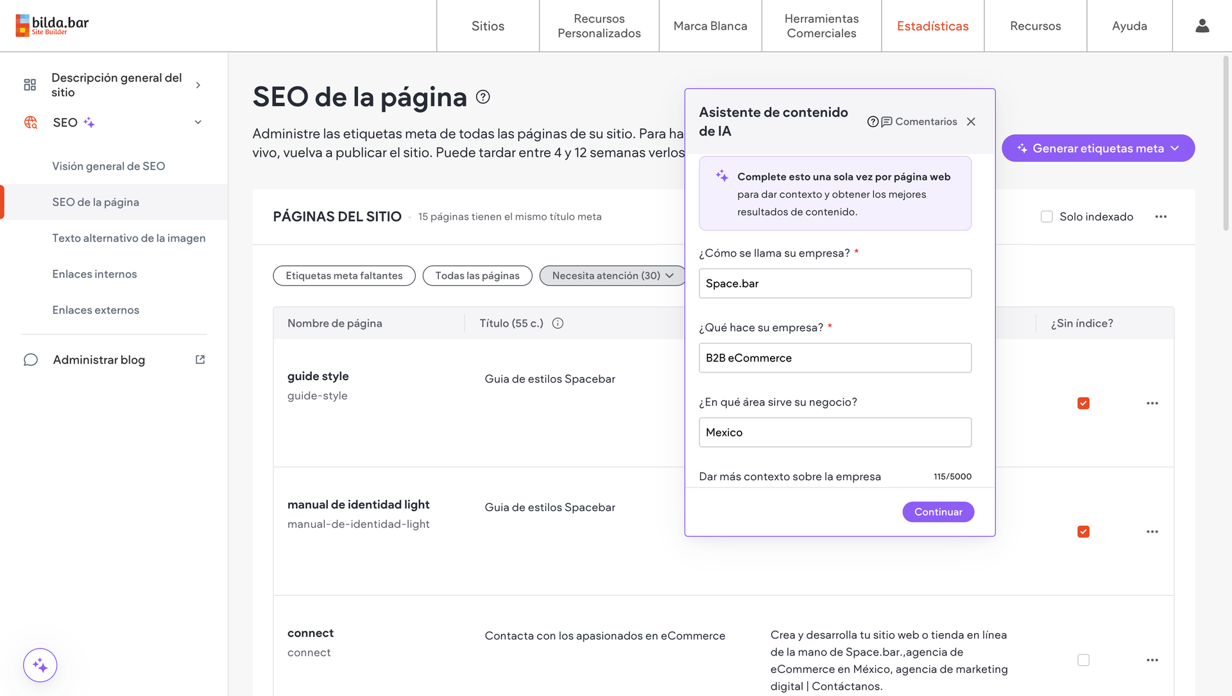Select SEO de la página sidebar item
The height and width of the screenshot is (696, 1232).
tap(114, 202)
